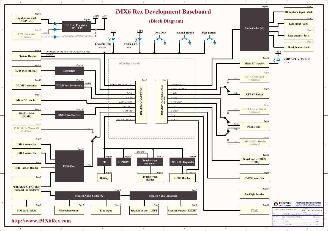The width and height of the screenshot is (328, 231).
Task: Select the RESET Button switch symbol
Action: click(x=185, y=40)
